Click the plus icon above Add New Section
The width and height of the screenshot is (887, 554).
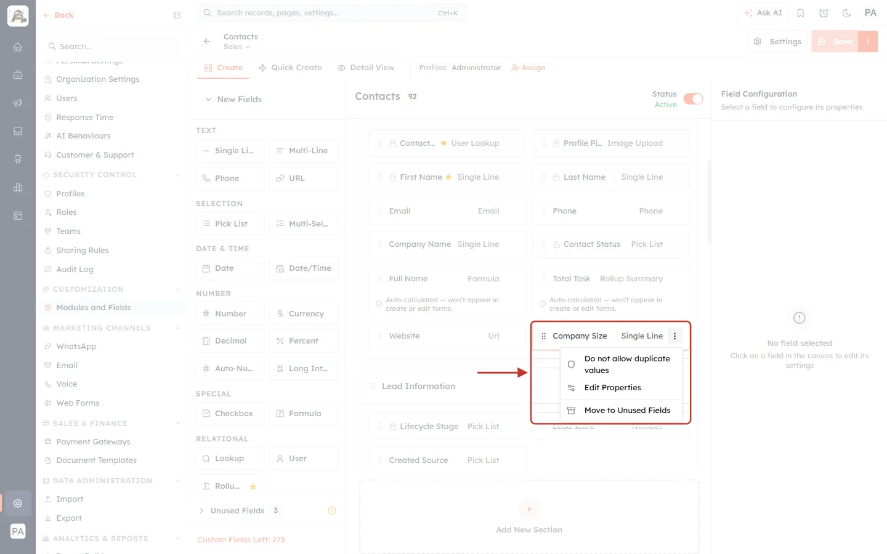(x=529, y=509)
